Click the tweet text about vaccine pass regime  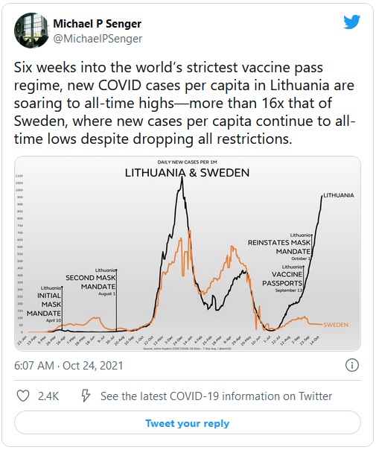tap(185, 104)
